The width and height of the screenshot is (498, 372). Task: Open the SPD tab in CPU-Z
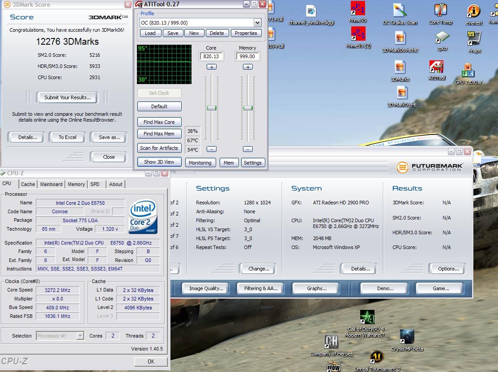pos(95,184)
